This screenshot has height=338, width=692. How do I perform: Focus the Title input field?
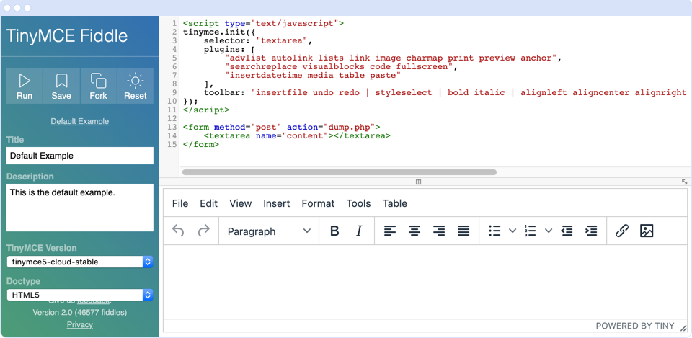pos(80,156)
